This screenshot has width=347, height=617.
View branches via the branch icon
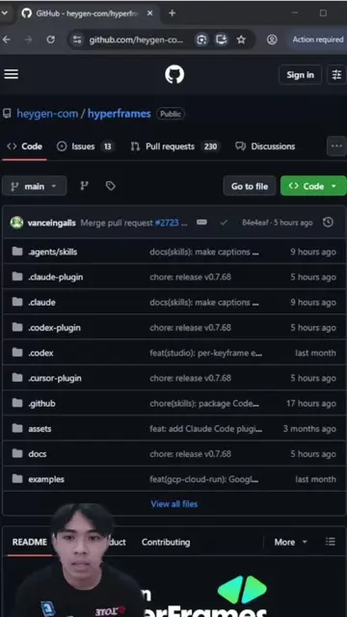click(x=84, y=186)
